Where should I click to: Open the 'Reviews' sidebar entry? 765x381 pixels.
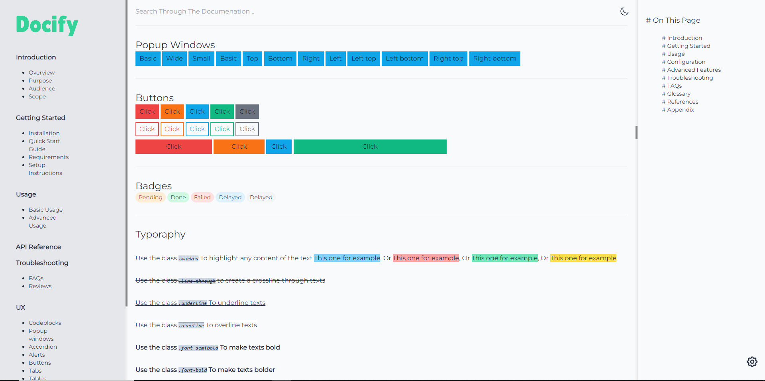tap(40, 286)
